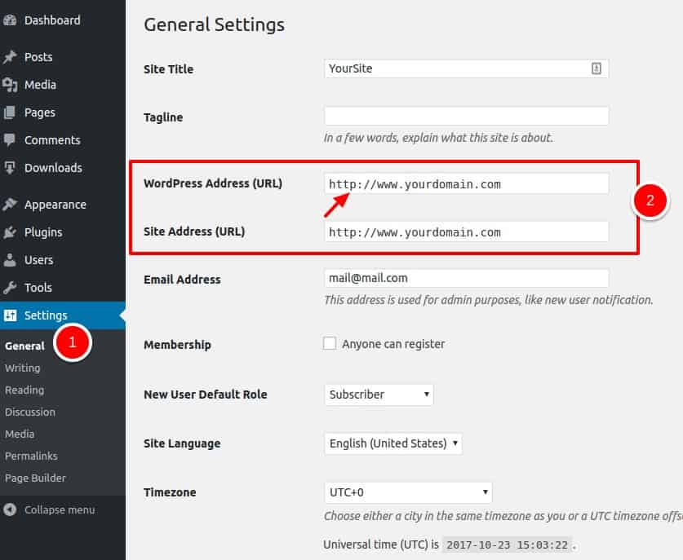Click into the empty Tagline field
The image size is (683, 560).
[466, 117]
